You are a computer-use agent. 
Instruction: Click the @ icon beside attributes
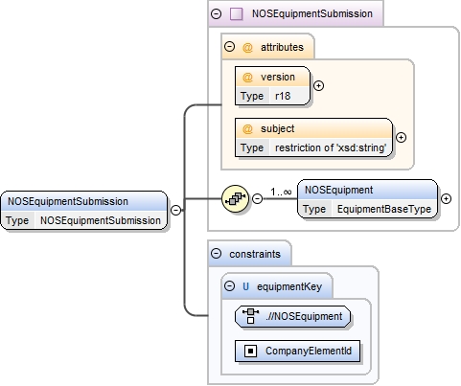click(247, 48)
